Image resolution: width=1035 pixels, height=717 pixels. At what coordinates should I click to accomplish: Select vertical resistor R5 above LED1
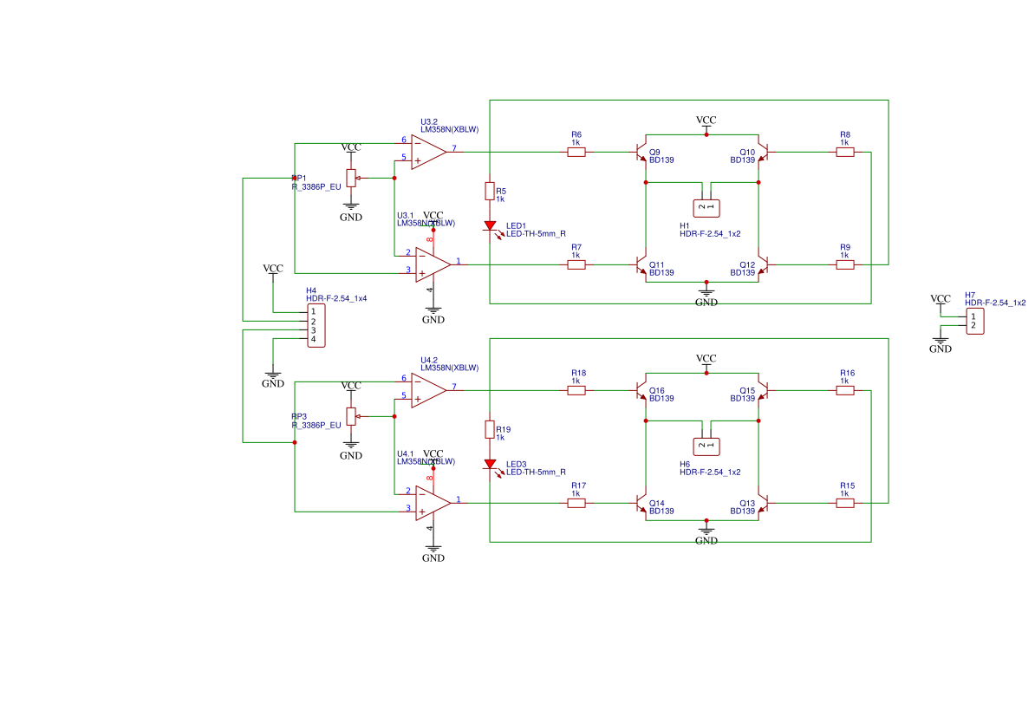490,192
